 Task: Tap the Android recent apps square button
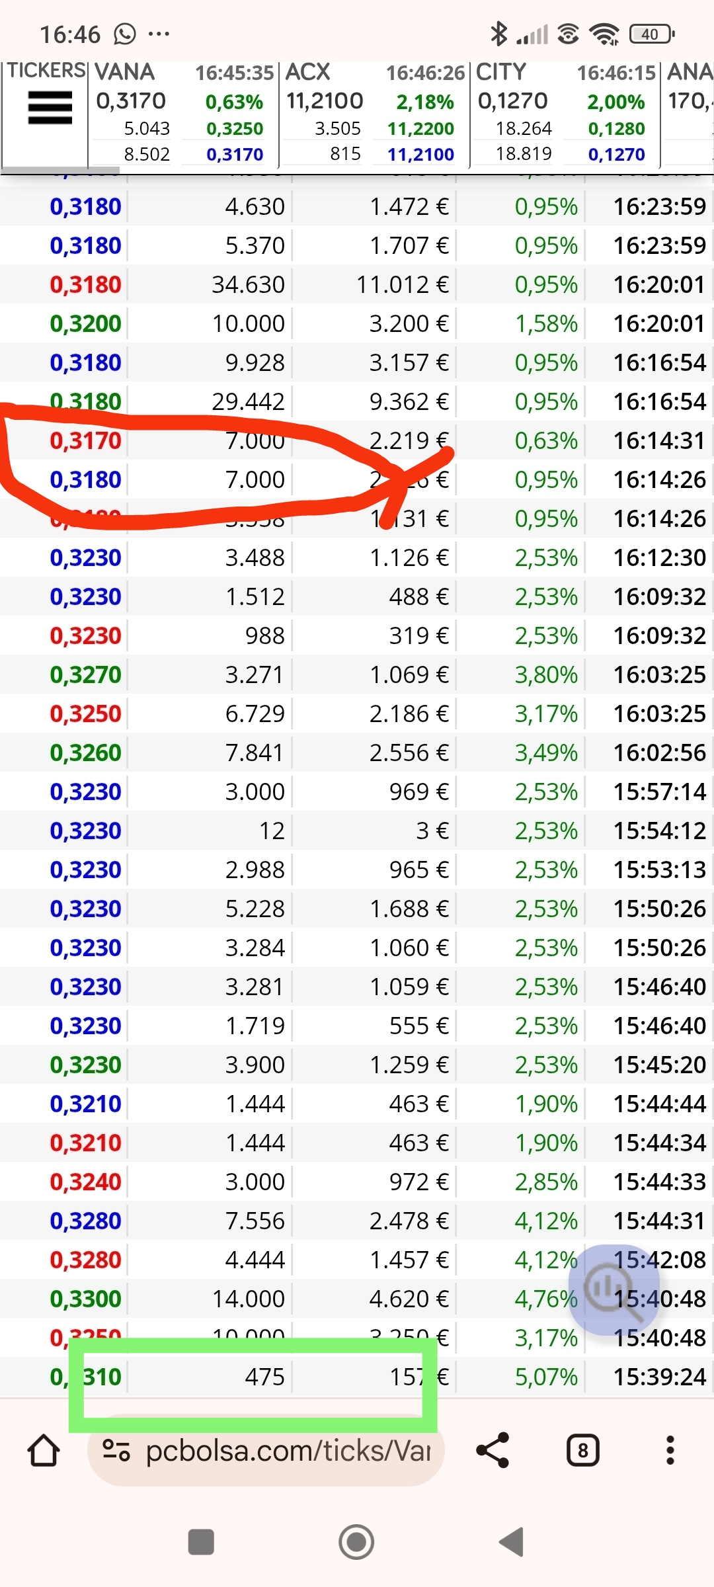coord(201,1542)
